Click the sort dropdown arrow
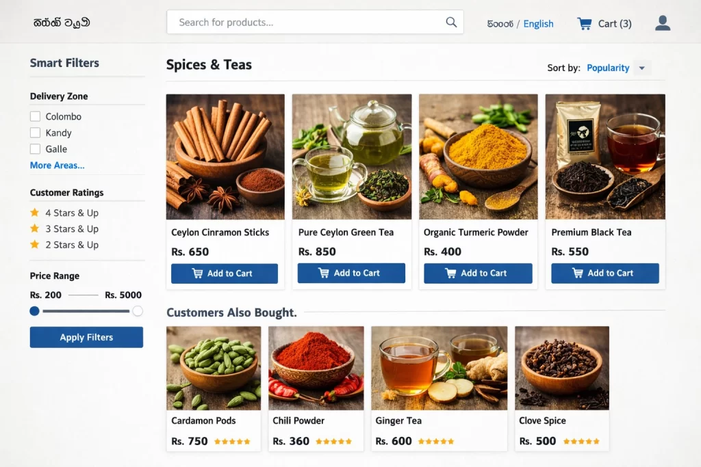The image size is (701, 467). click(x=641, y=68)
